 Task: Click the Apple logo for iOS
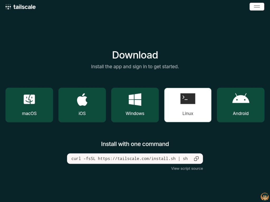click(x=82, y=99)
